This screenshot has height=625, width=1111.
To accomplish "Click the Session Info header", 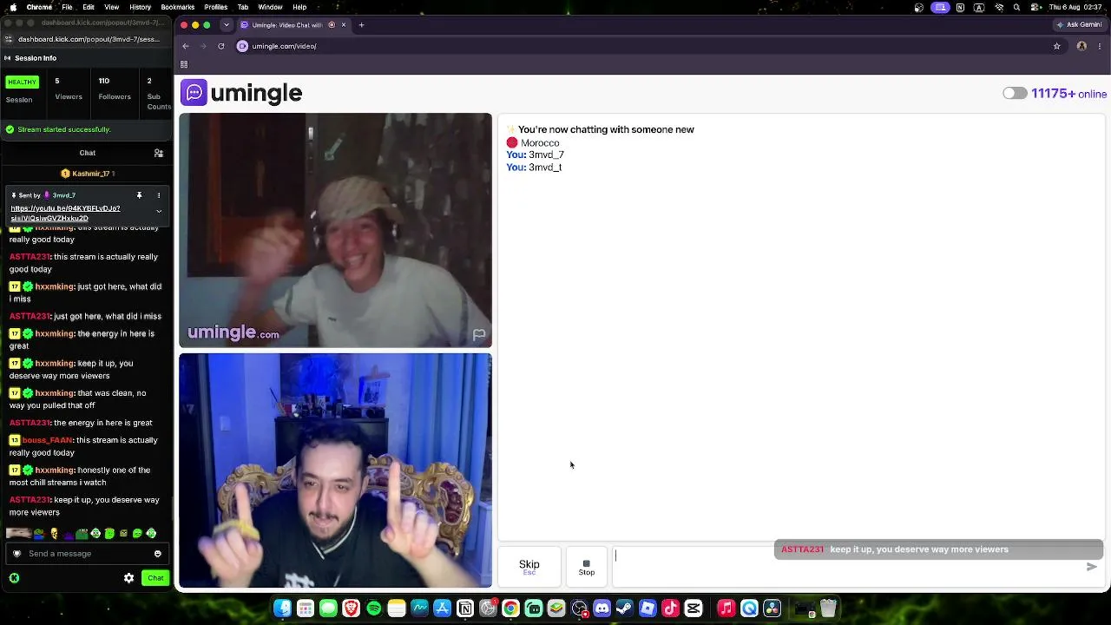I will [x=36, y=58].
